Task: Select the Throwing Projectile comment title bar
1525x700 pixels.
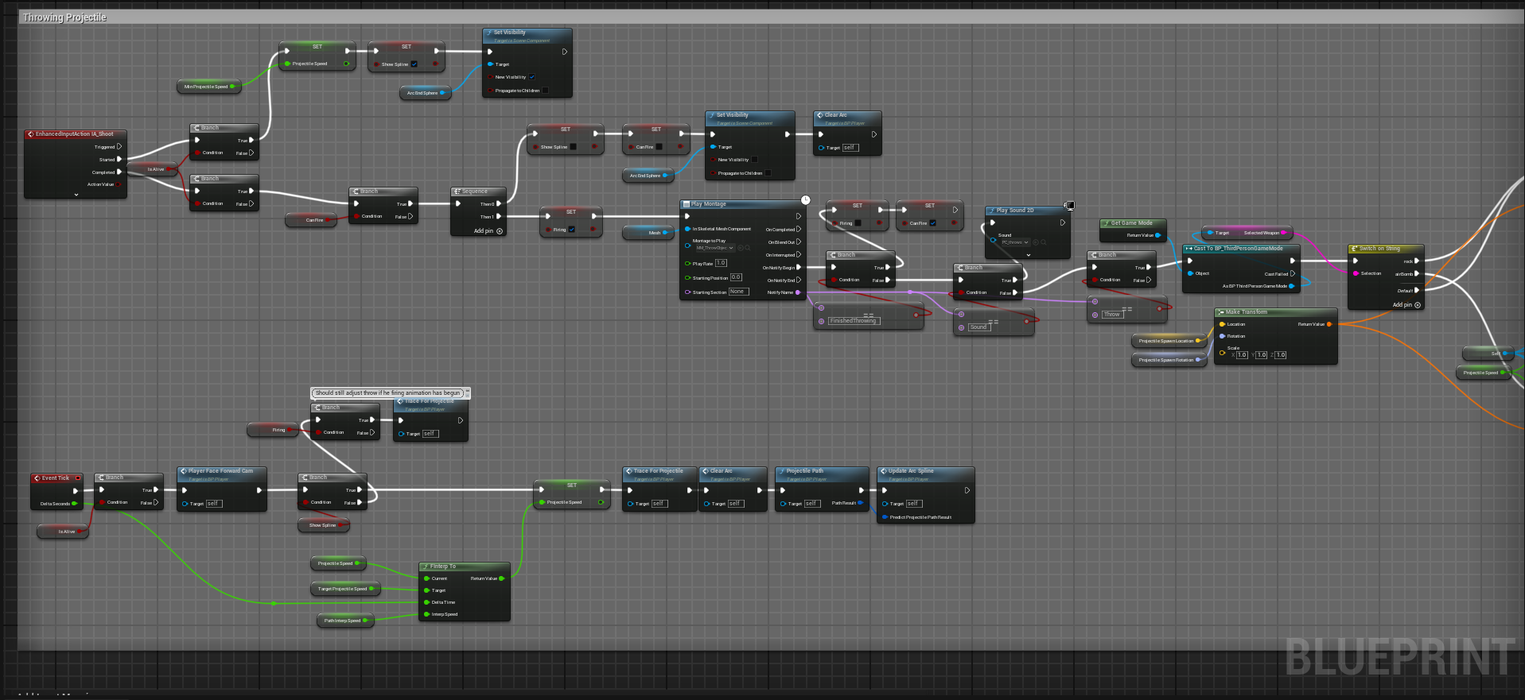Action: 64,17
